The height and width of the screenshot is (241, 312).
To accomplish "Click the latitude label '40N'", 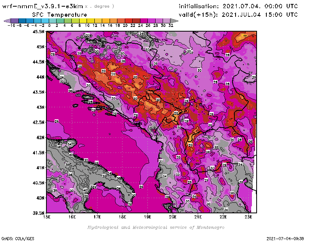I will (x=40, y=198).
